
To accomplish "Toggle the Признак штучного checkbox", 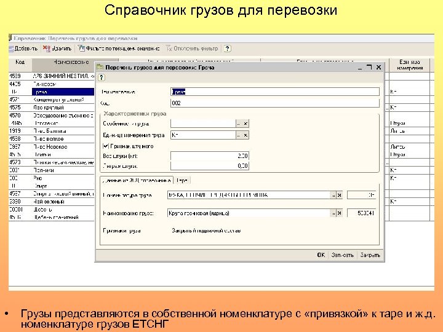I will point(106,146).
